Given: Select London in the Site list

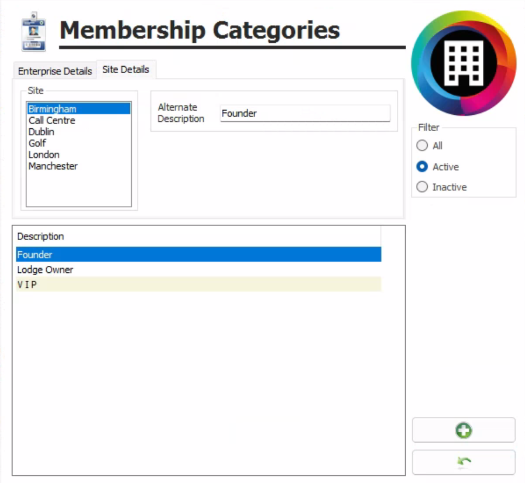Looking at the screenshot, I should pyautogui.click(x=78, y=155).
